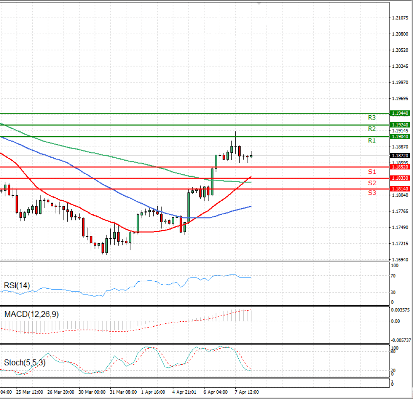Click the S2 support label
This screenshot has width=413, height=399.
click(372, 183)
